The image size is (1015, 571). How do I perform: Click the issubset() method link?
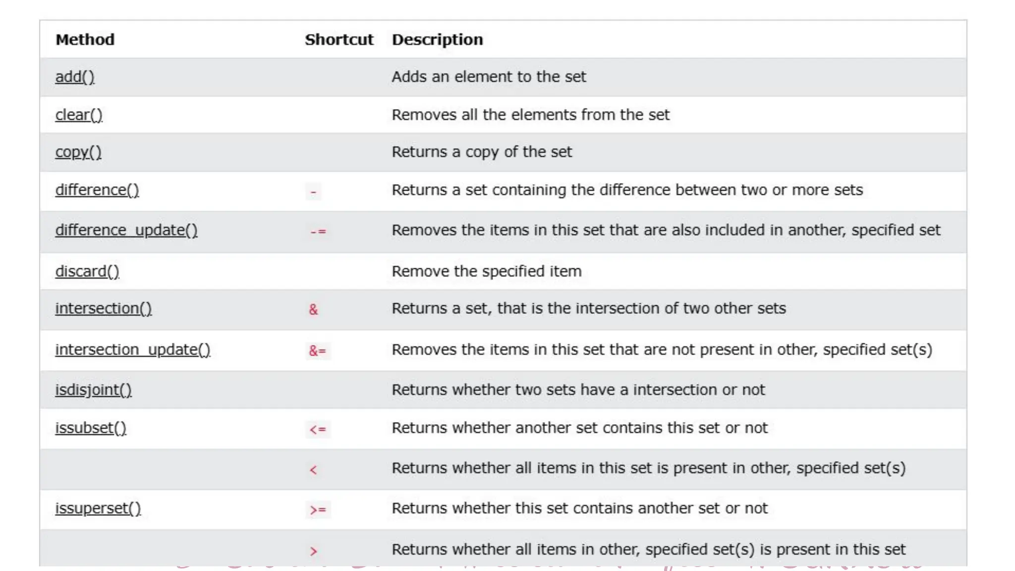[90, 428]
